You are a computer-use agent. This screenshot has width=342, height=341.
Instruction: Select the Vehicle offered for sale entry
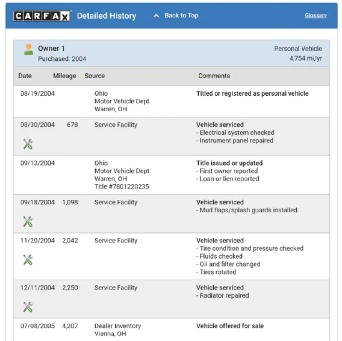(x=230, y=326)
